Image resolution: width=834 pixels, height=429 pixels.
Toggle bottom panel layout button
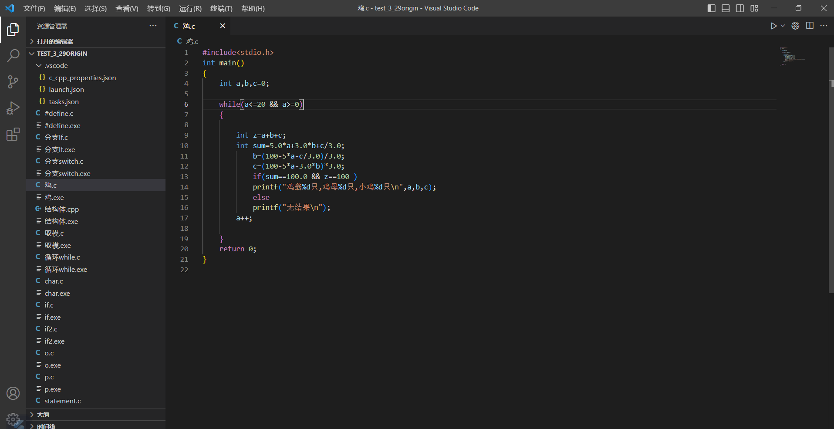[x=726, y=8]
